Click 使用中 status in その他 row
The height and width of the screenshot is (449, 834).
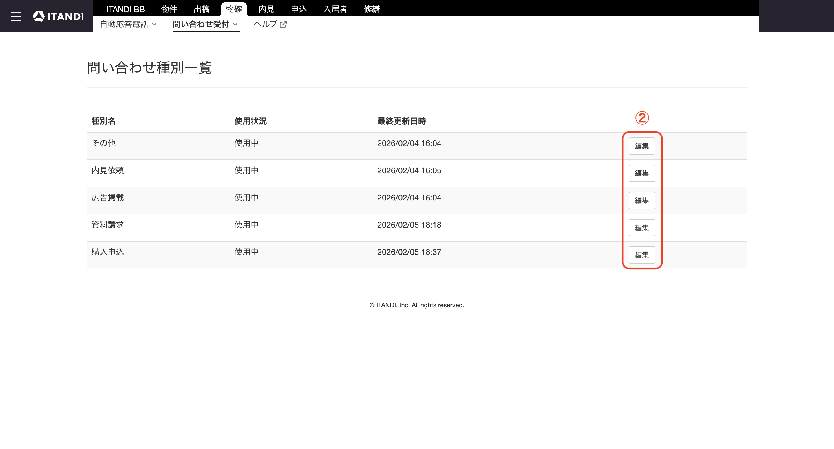(246, 143)
